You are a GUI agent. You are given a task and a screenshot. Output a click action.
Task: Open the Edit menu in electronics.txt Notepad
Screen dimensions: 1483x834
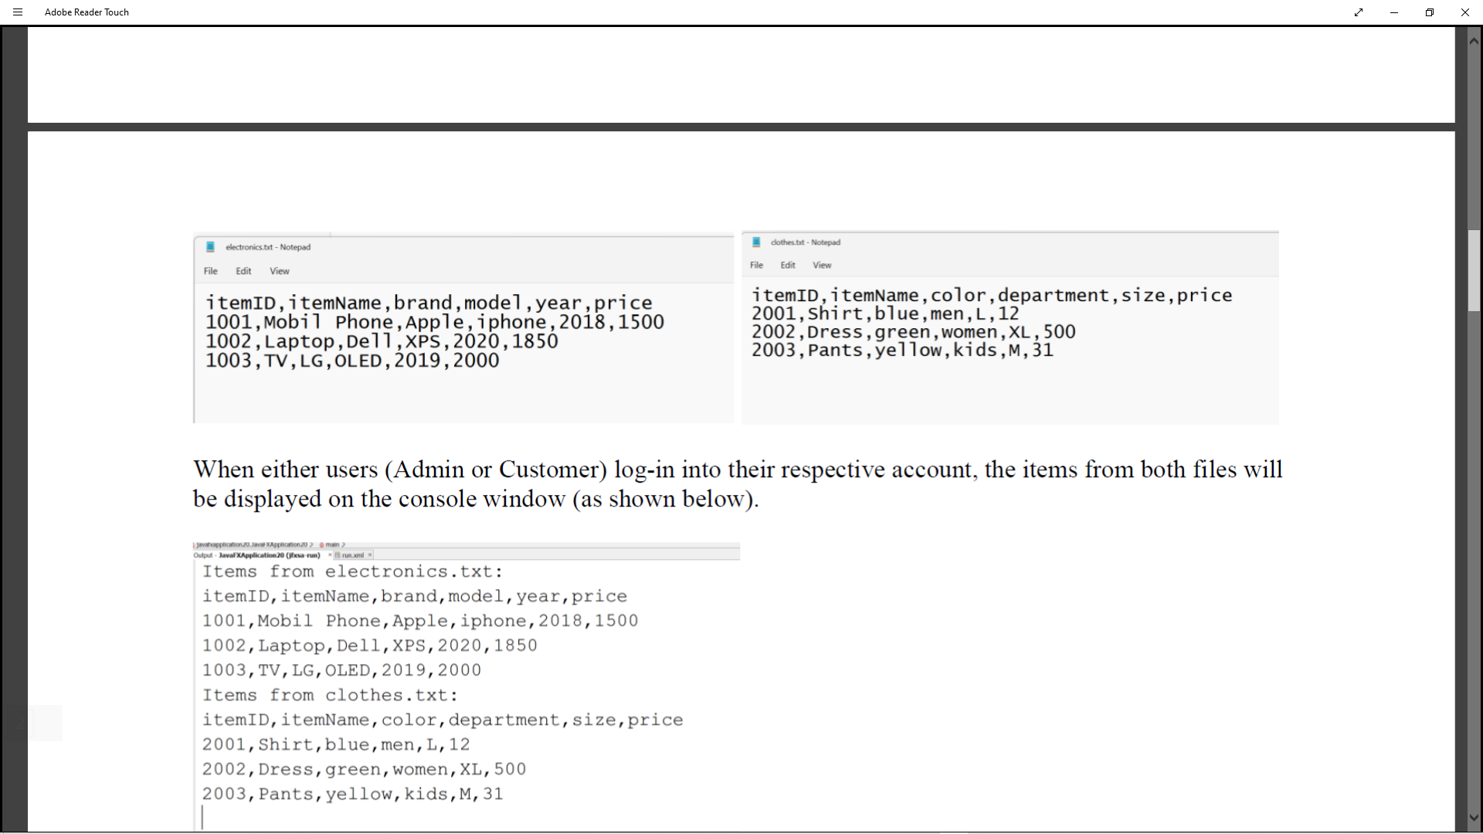(243, 270)
